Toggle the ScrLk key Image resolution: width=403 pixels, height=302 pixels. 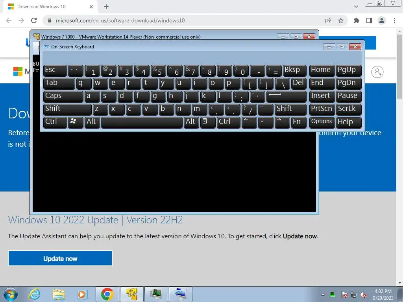click(349, 109)
